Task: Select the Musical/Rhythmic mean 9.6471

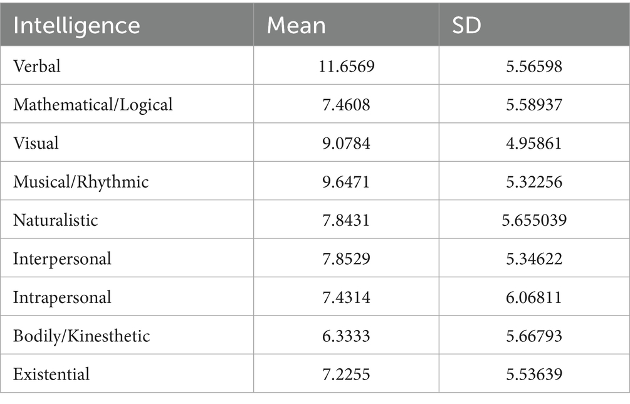Action: tap(346, 182)
